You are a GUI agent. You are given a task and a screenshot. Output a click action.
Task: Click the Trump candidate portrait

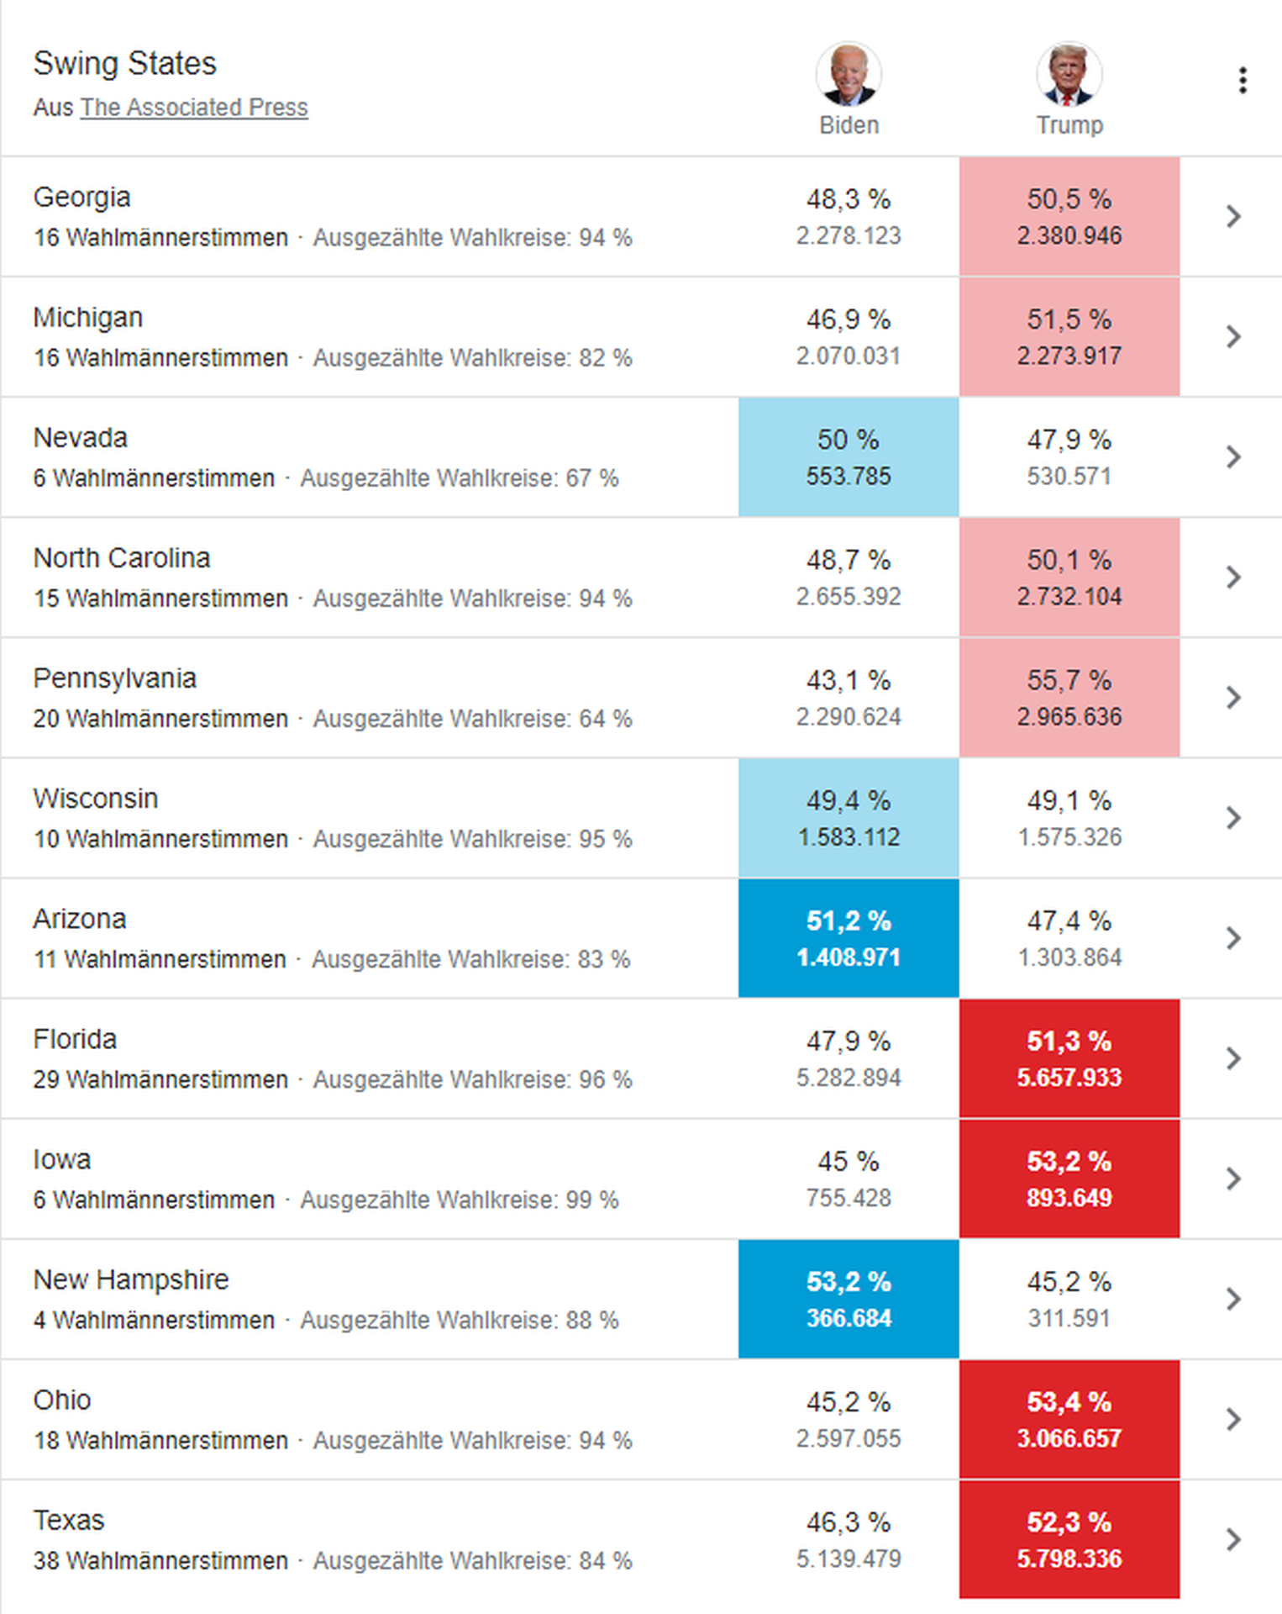point(1069,74)
